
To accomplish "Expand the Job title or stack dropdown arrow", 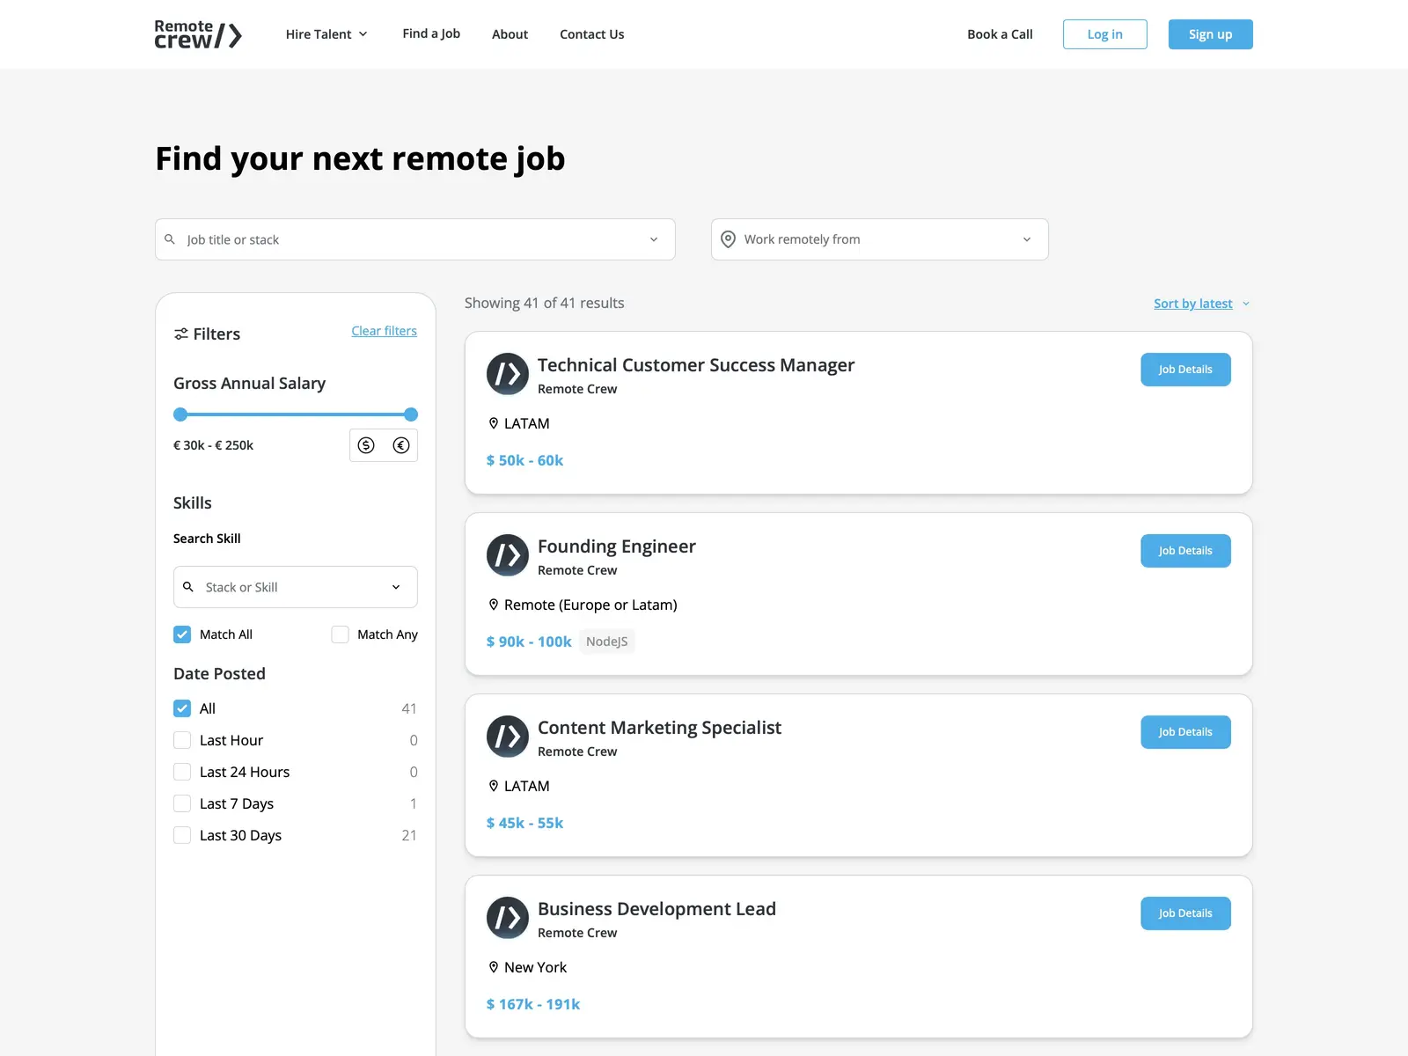I will click(654, 239).
